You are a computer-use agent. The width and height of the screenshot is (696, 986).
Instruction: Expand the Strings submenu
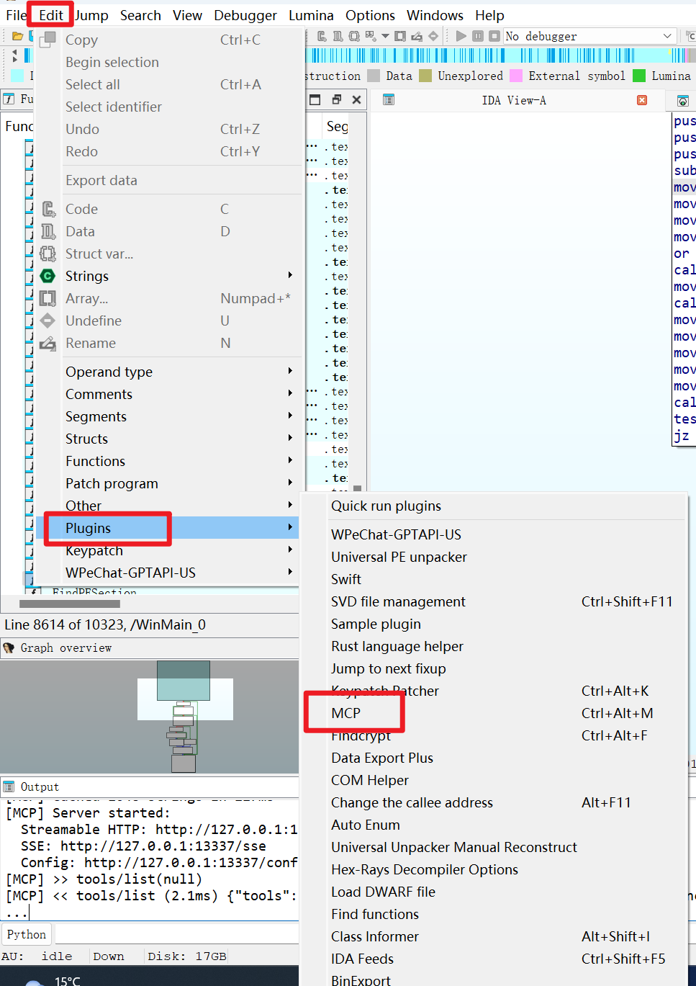pyautogui.click(x=290, y=275)
